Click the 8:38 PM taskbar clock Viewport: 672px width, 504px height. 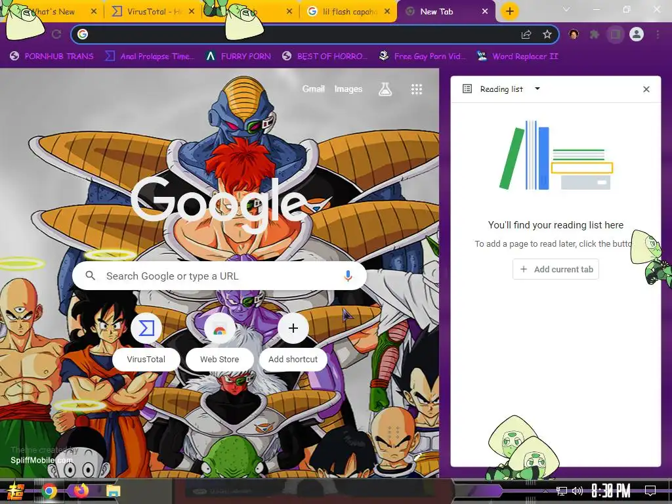(611, 491)
